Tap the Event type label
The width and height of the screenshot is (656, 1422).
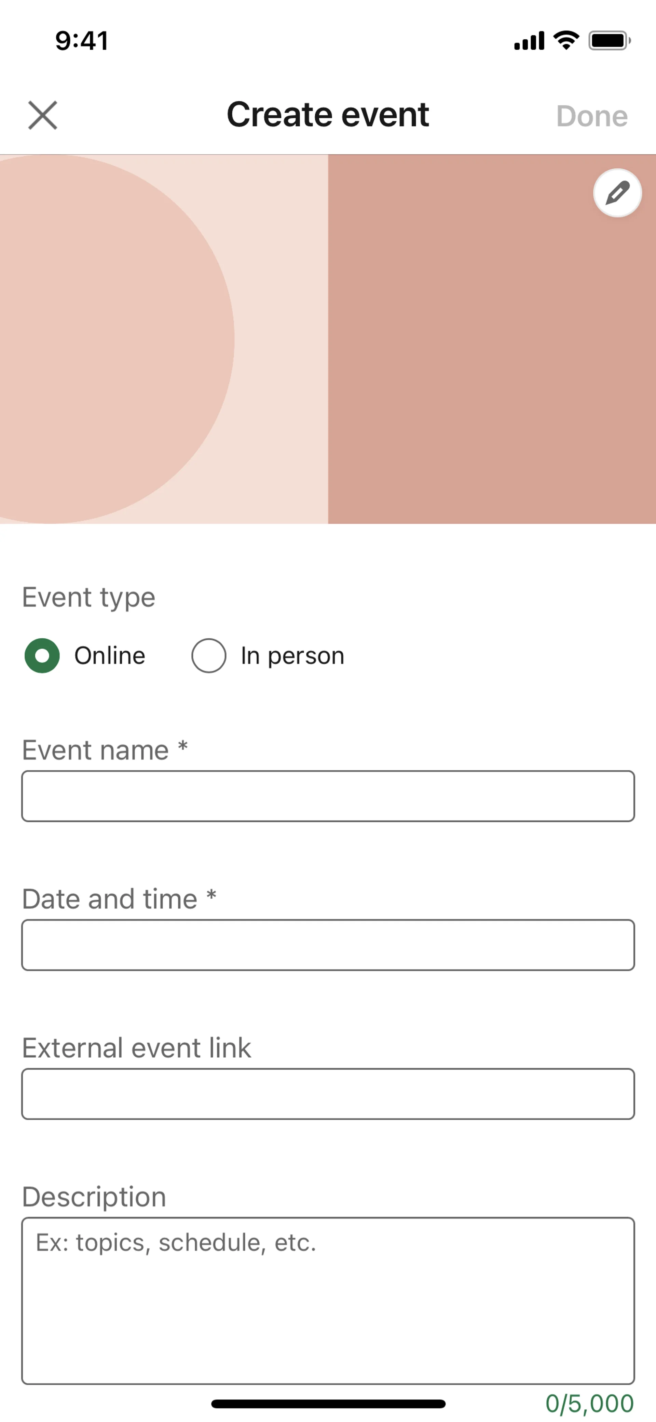89,597
